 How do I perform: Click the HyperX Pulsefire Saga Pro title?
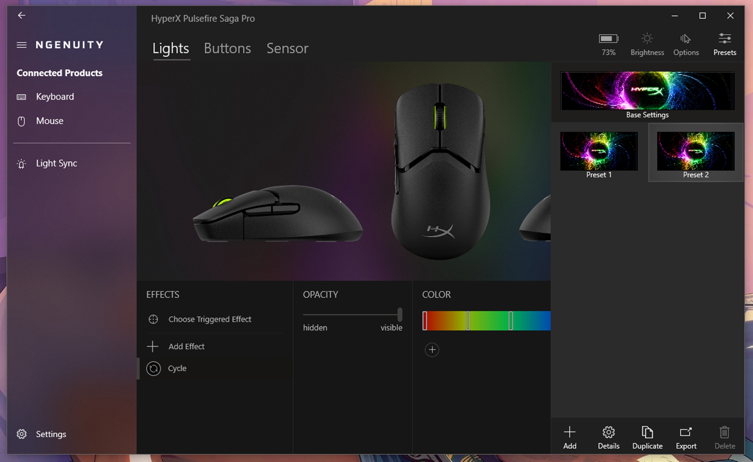tap(203, 19)
